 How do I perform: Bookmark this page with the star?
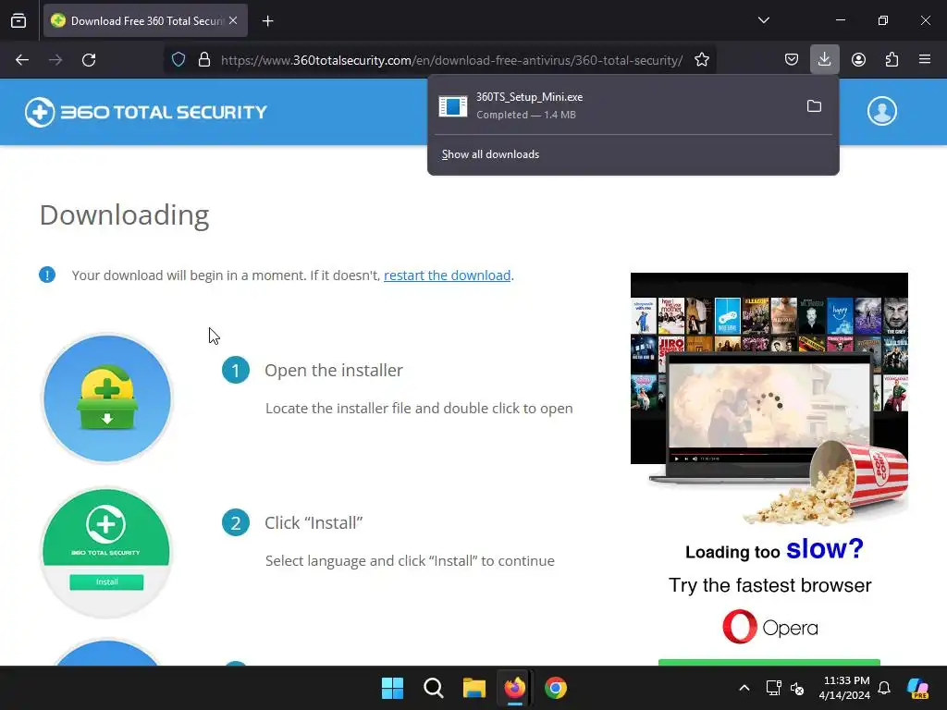(x=701, y=60)
